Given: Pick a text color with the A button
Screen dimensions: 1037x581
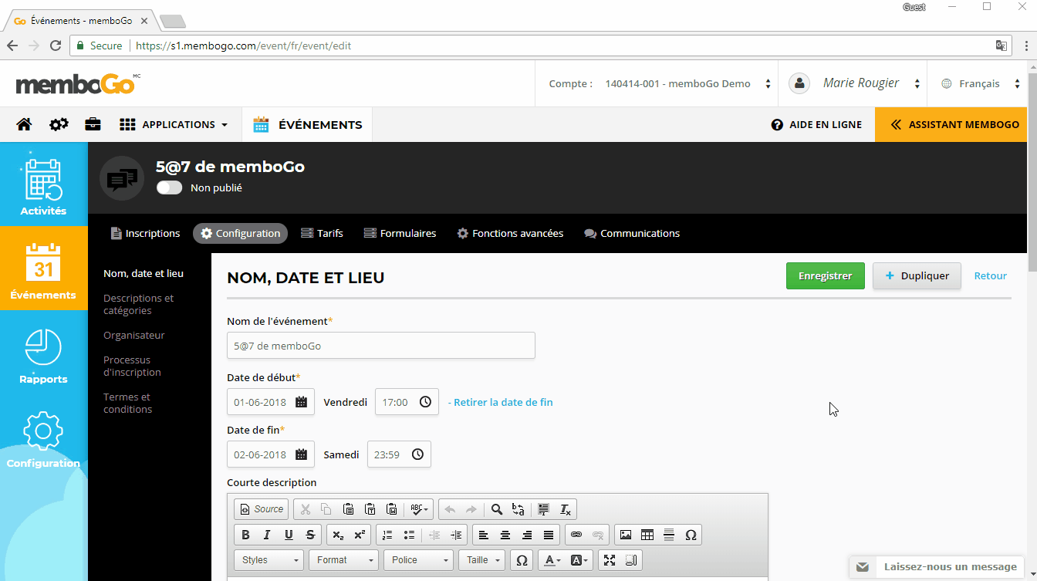Looking at the screenshot, I should (552, 560).
